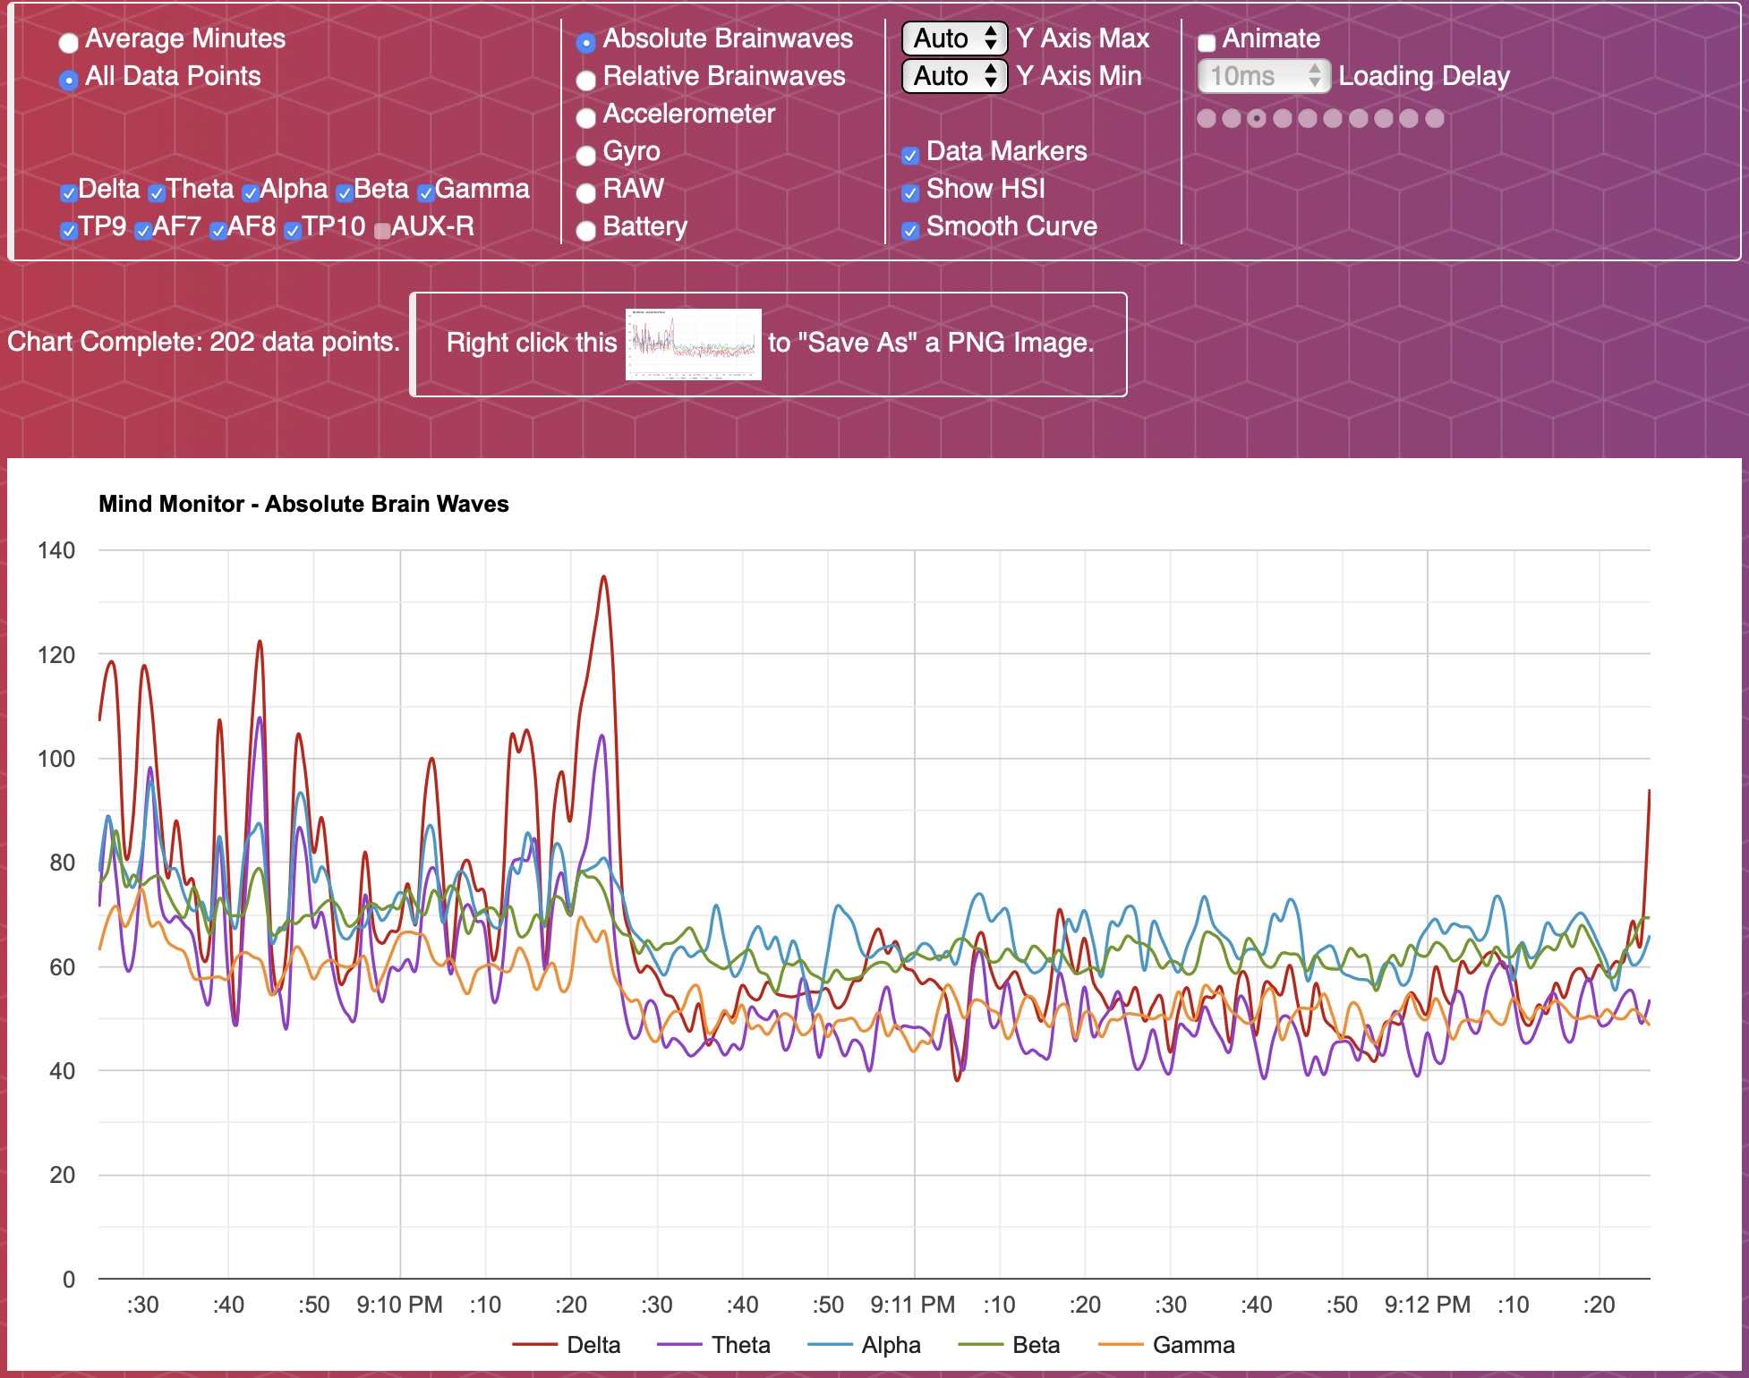
Task: Toggle the Data Markers checkbox
Action: [x=910, y=155]
